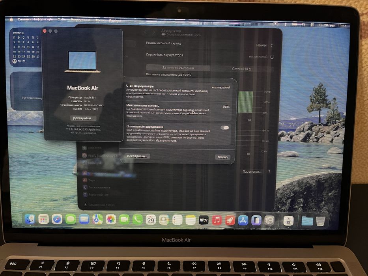Screen dimensions: 368x276
Task: Click info icon next to battery health status
Action: pyautogui.click(x=272, y=57)
